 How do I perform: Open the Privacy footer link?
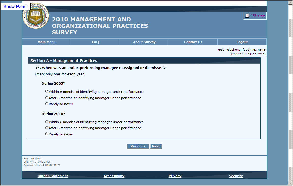point(175,176)
